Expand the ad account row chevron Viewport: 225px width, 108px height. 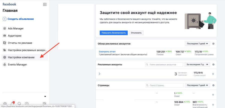pyautogui.click(x=99, y=74)
